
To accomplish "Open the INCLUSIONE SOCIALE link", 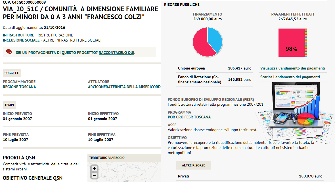I will point(21,40).
